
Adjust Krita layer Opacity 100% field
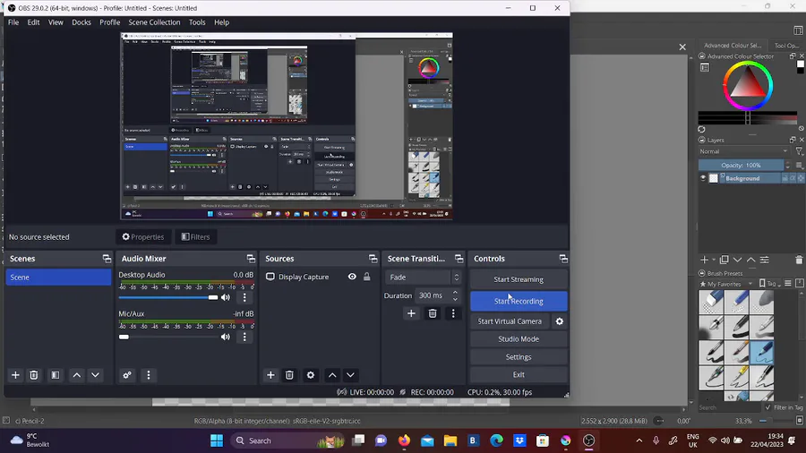741,166
